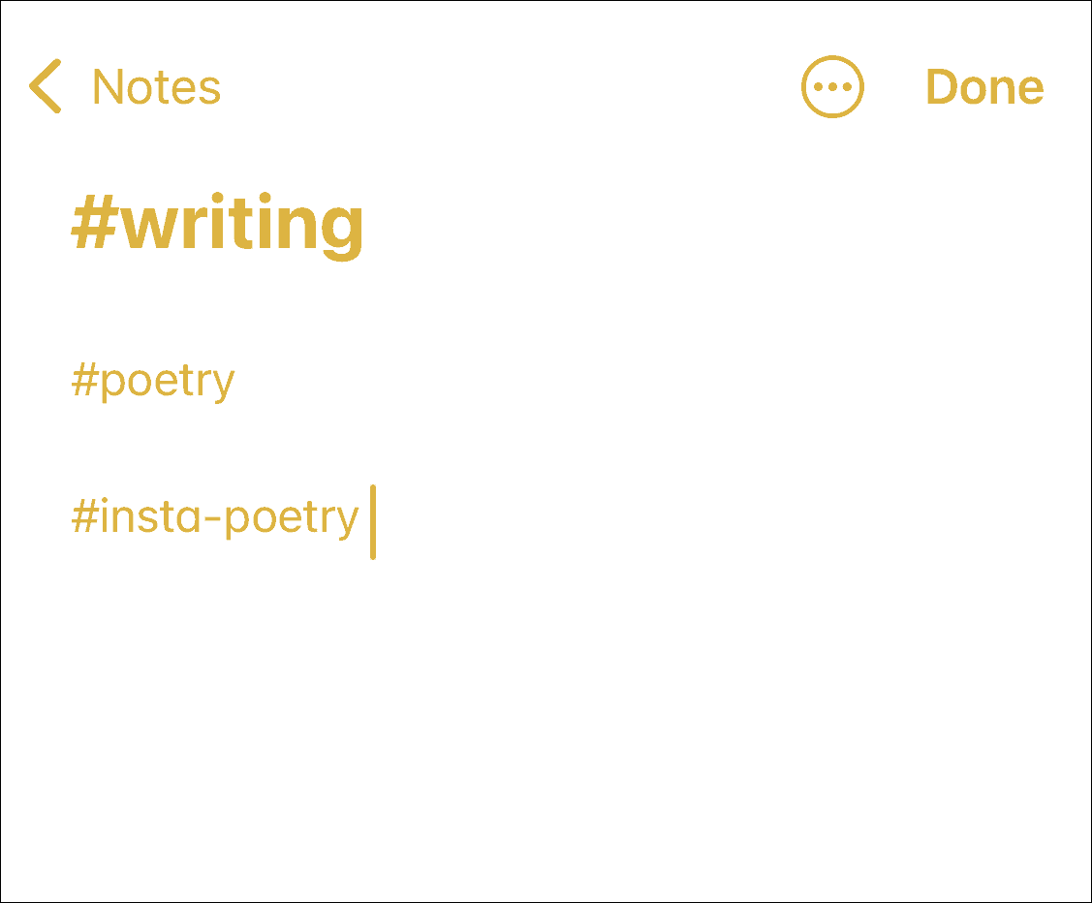Screen dimensions: 1092x903
Task: Tap the back chevron arrow
Action: 46,86
